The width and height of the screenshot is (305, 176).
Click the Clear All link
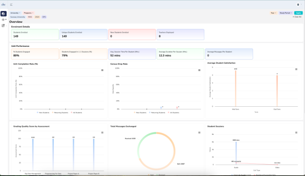pyautogui.click(x=297, y=17)
